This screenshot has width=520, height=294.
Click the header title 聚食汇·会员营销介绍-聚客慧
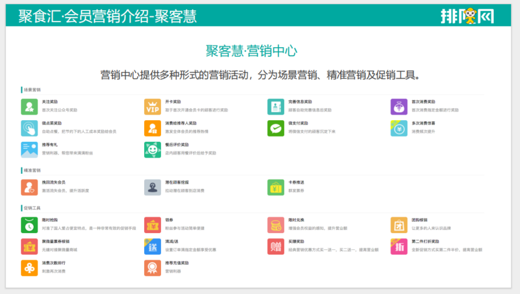point(107,16)
